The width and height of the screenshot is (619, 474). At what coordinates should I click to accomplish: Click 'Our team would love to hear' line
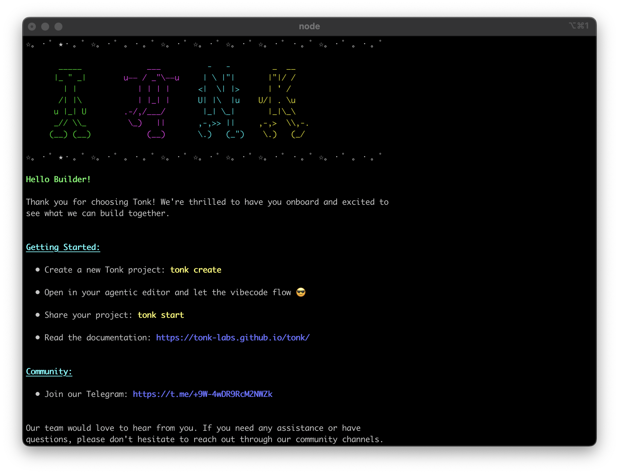coord(193,428)
